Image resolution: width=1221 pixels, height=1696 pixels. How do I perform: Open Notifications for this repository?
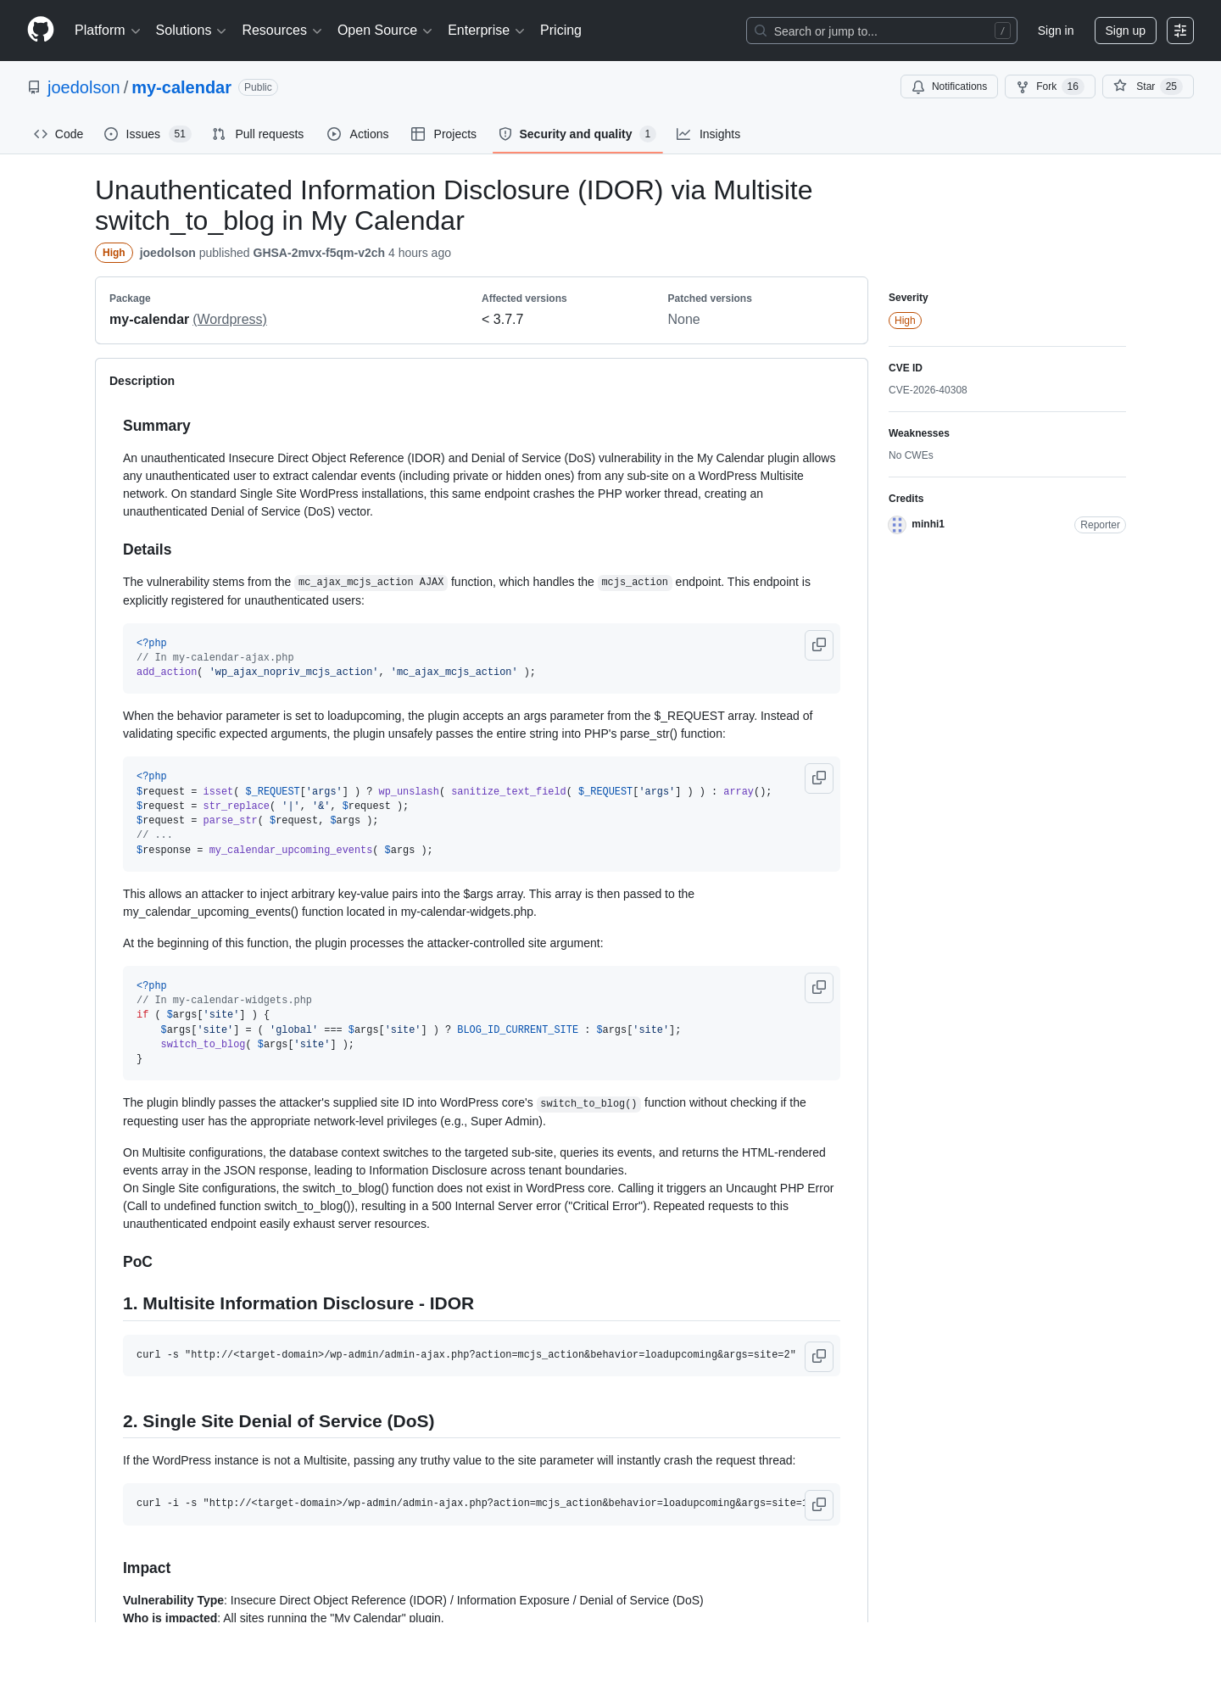[950, 86]
